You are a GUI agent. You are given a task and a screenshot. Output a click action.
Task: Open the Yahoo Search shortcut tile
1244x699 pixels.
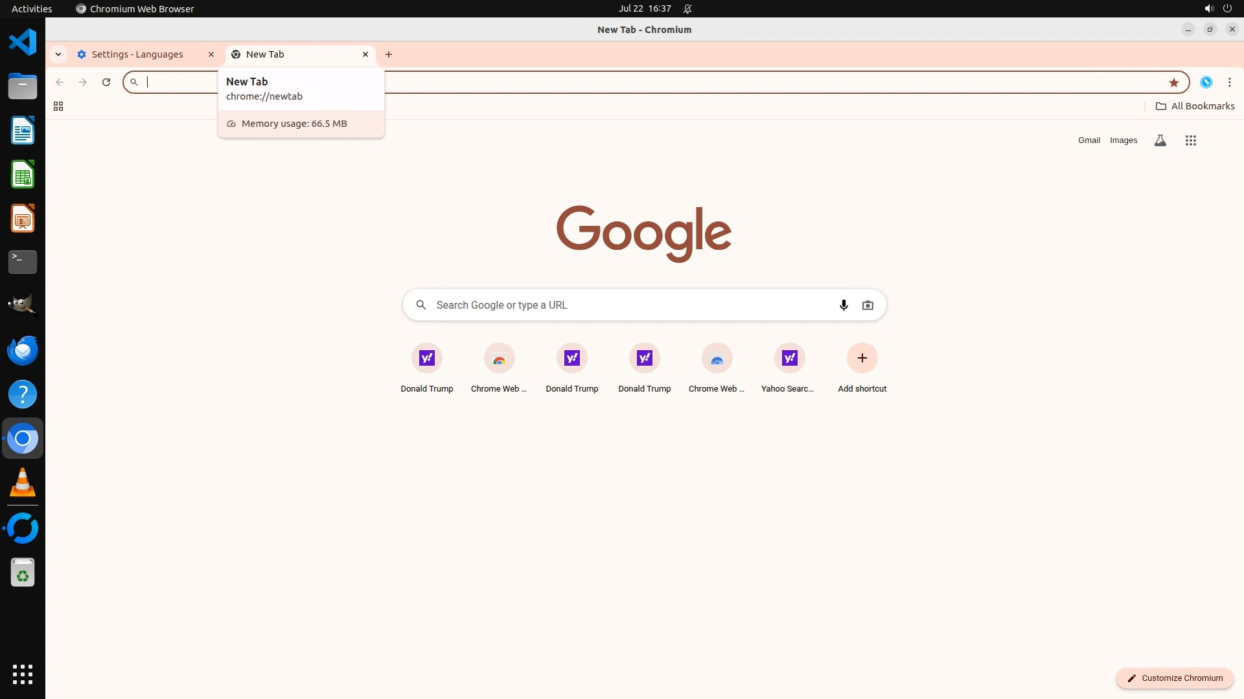789,358
